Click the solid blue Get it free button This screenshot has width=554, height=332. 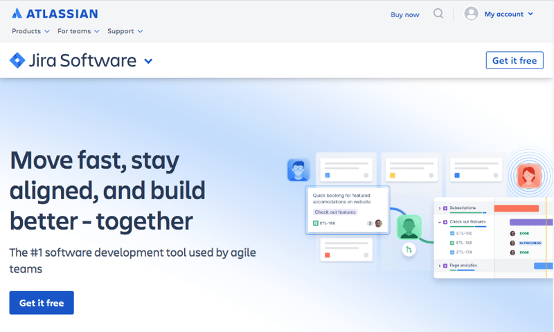[42, 303]
